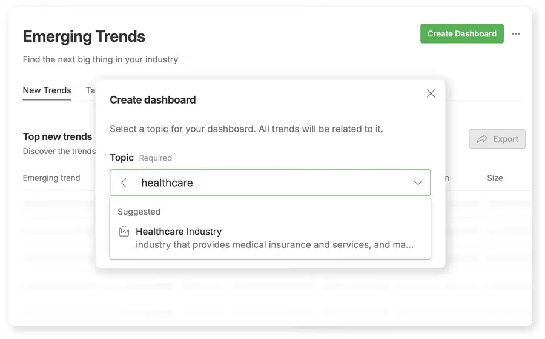This screenshot has height=339, width=545.
Task: Click the back chevron in Topic field
Action: point(124,183)
